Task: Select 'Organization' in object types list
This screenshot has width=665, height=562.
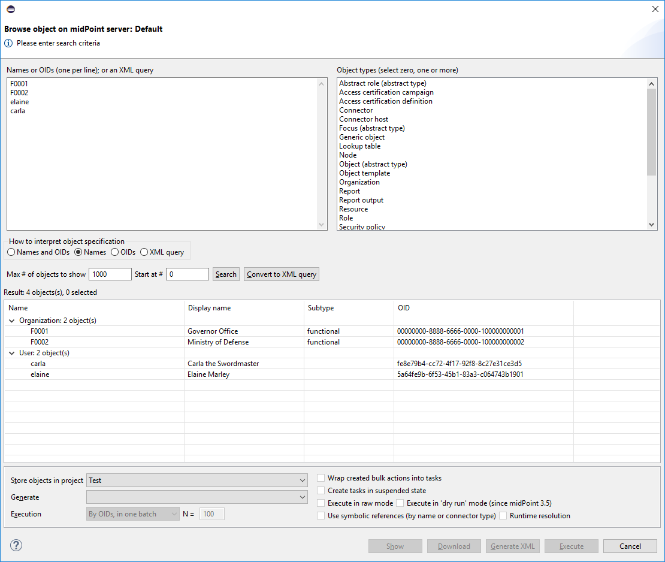Action: point(359,182)
